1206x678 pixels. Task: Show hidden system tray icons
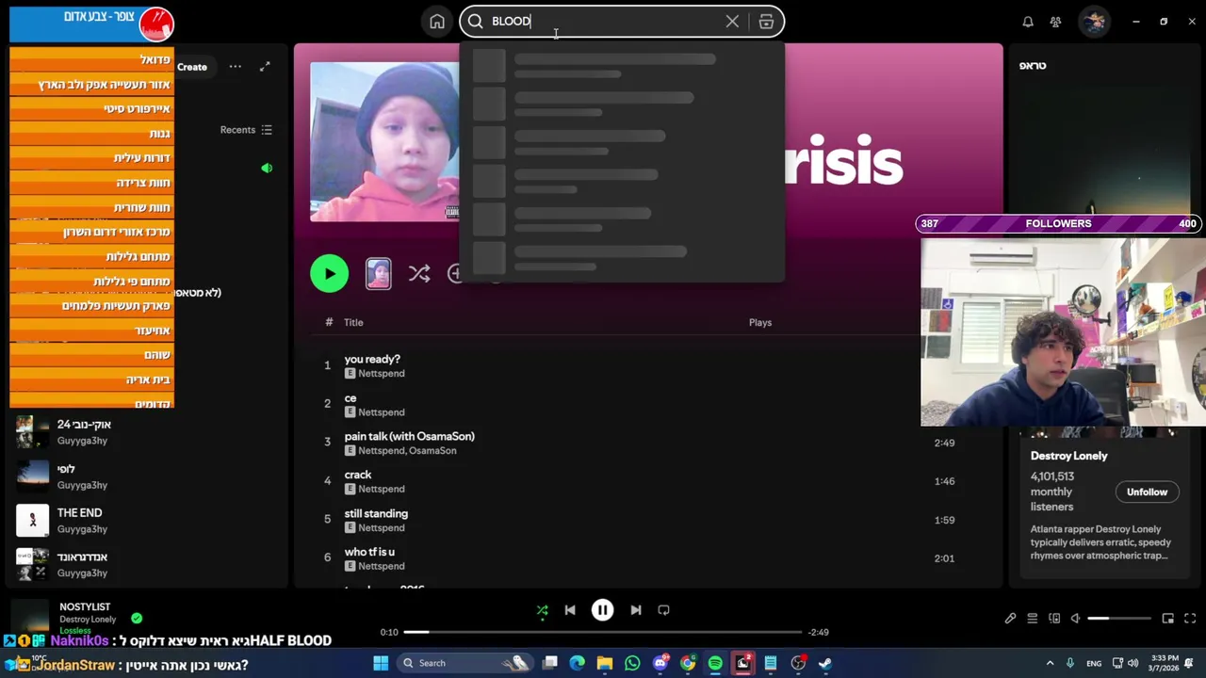click(x=1050, y=664)
